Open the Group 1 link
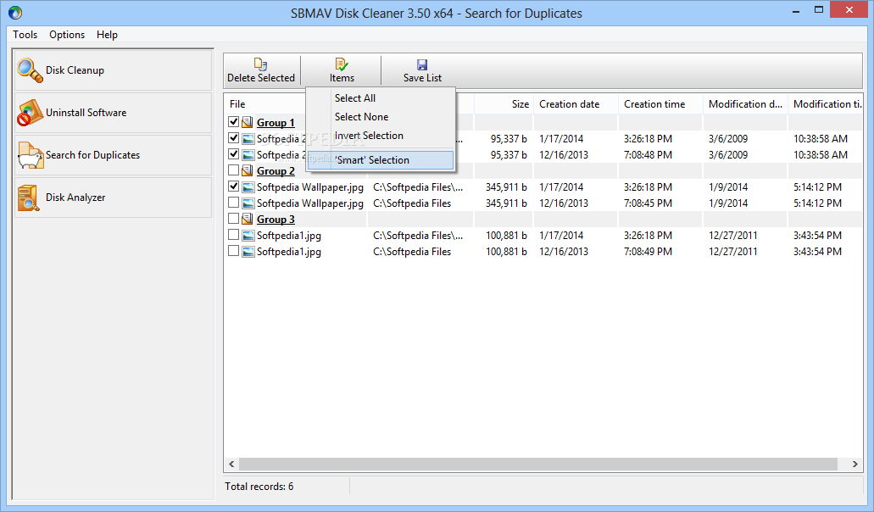 pyautogui.click(x=276, y=123)
